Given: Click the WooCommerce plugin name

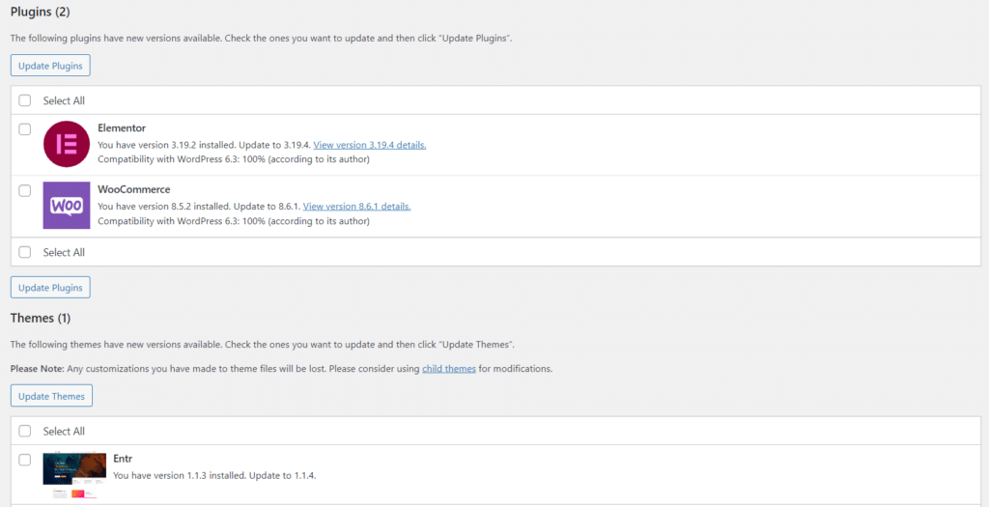Looking at the screenshot, I should pos(134,190).
